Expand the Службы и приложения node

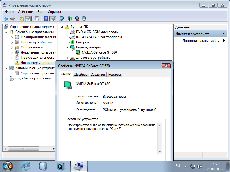(x=6, y=79)
